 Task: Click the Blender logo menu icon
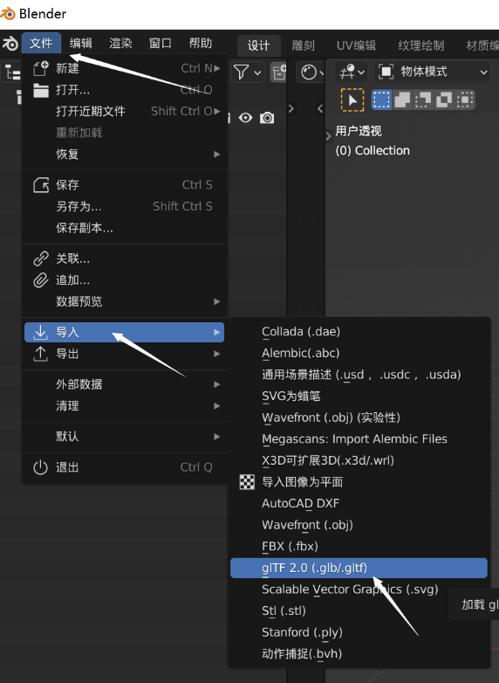pos(10,43)
